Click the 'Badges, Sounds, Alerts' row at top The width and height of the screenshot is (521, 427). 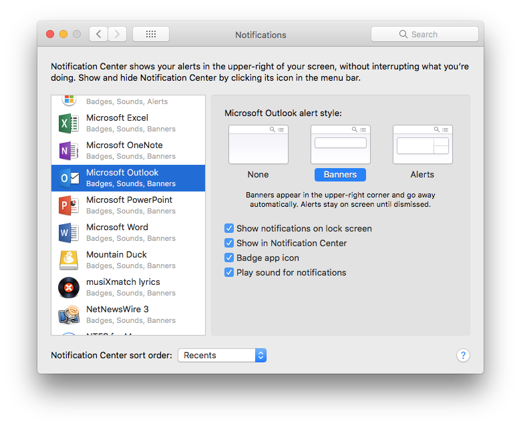128,102
